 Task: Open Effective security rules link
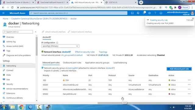pos(85,52)
